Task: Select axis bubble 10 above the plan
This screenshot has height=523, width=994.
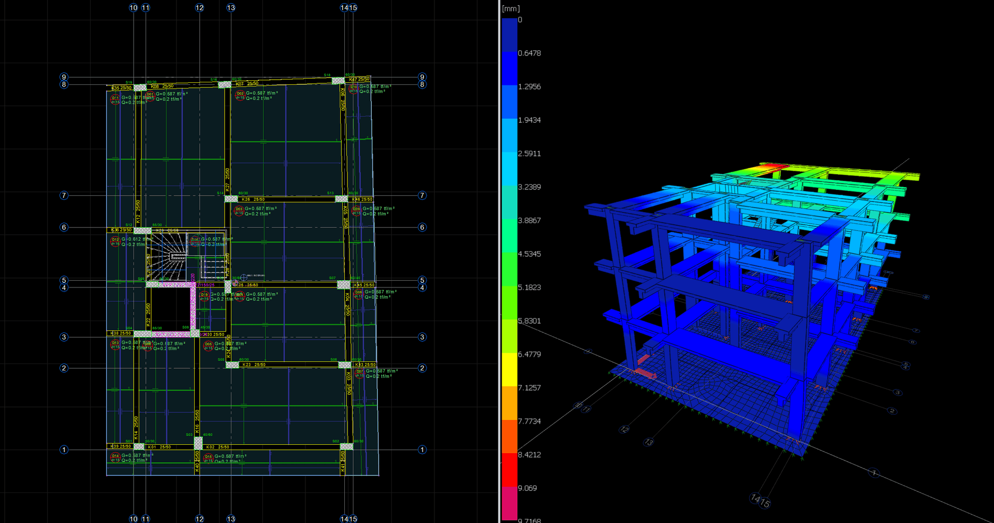Action: pyautogui.click(x=134, y=8)
